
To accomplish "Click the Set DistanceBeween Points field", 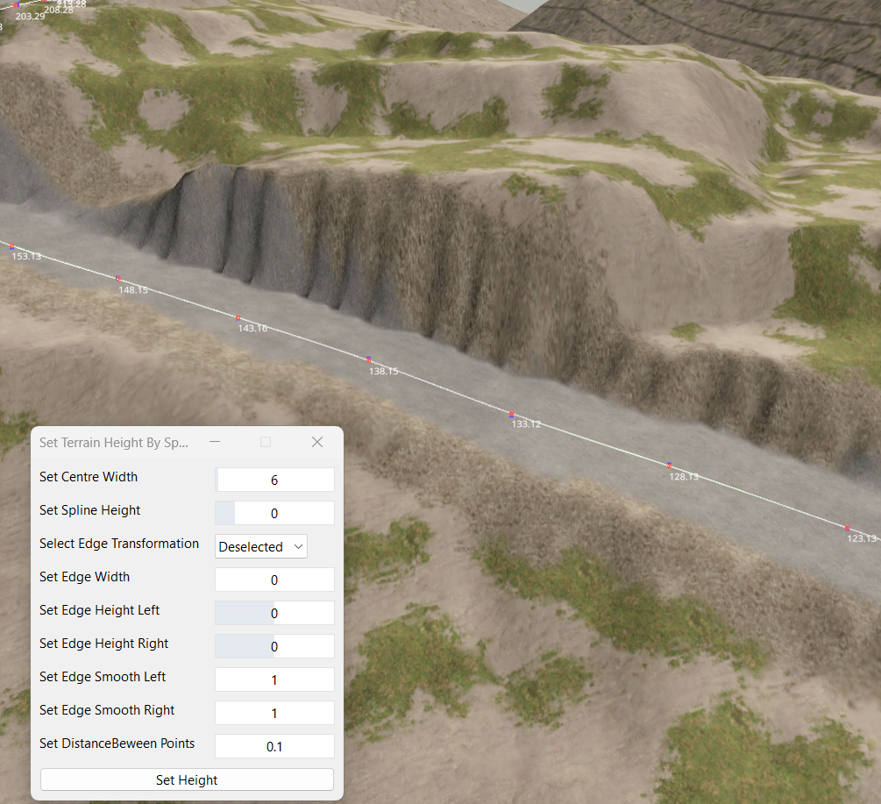I will [274, 746].
